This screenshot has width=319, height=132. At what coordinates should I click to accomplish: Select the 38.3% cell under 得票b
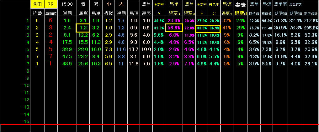coord(189,21)
